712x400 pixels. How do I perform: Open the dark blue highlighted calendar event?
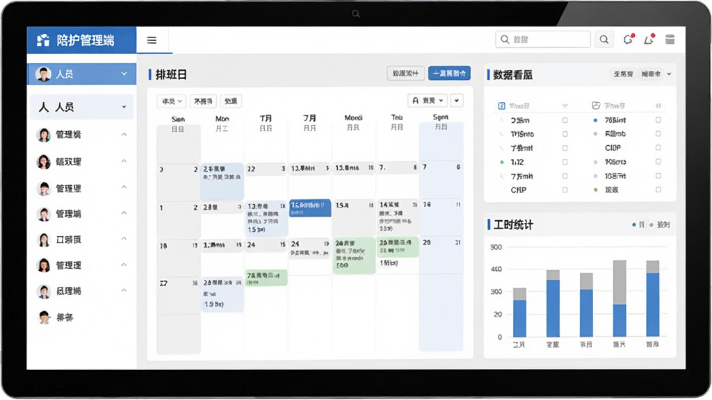click(x=310, y=208)
